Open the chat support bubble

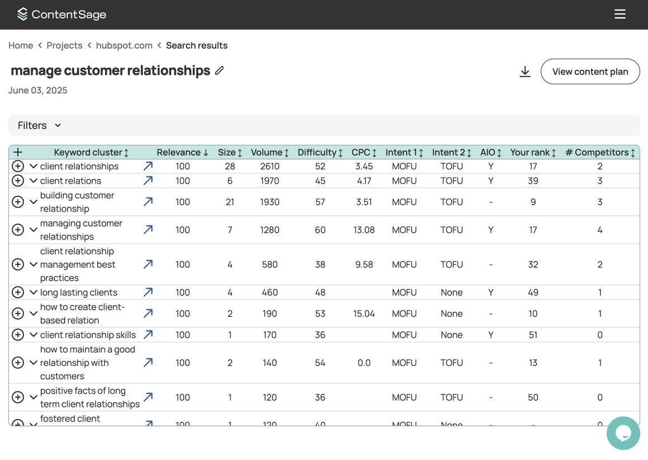pyautogui.click(x=623, y=433)
